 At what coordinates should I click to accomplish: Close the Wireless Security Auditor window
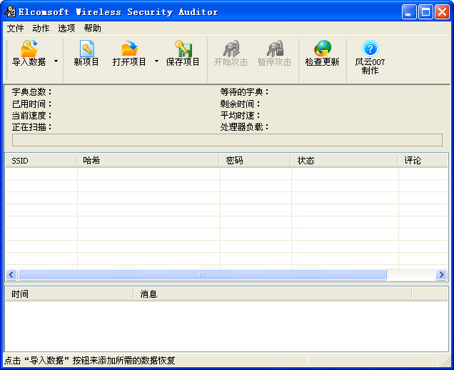(442, 12)
